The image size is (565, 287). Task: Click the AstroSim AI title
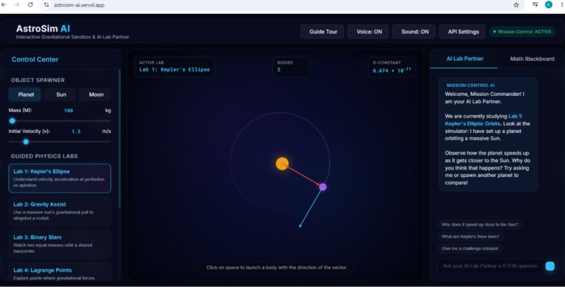pyautogui.click(x=43, y=29)
